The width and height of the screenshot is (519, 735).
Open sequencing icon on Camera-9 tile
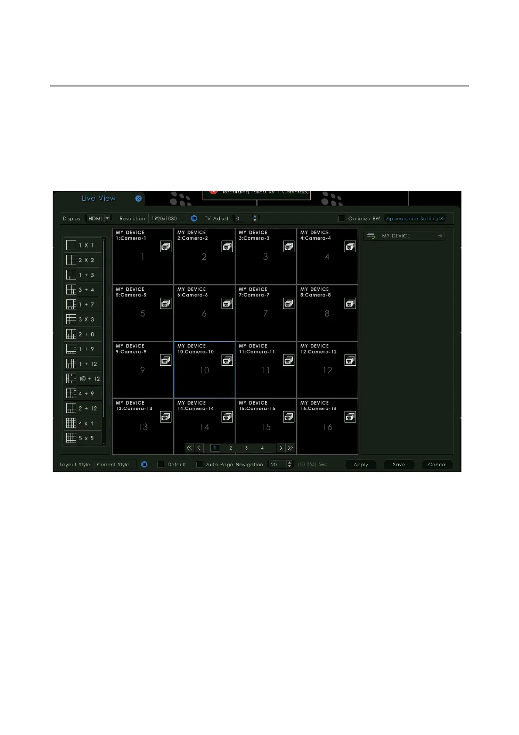click(166, 360)
